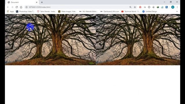Bookmark this page with the star
Image resolution: width=185 pixels, height=104 pixels.
point(135,7)
